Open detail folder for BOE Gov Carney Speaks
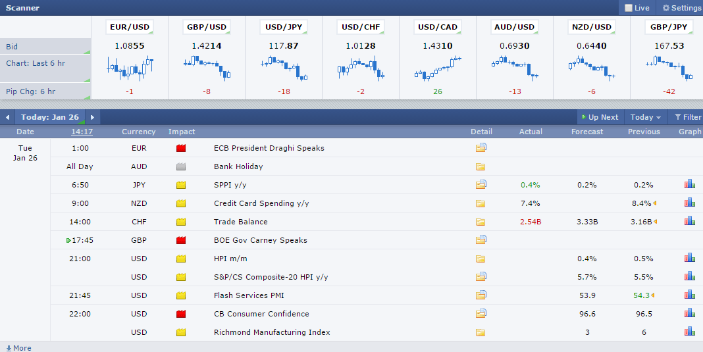Viewport: 703px width, 352px height. tap(481, 240)
